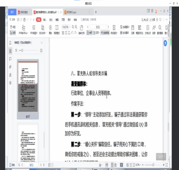This screenshot has width=179, height=170.
Task: Start slideshow with the 播放 icon
Action: point(50,27)
